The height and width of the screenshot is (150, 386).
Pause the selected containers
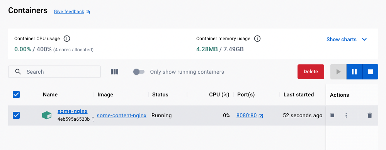pyautogui.click(x=354, y=72)
